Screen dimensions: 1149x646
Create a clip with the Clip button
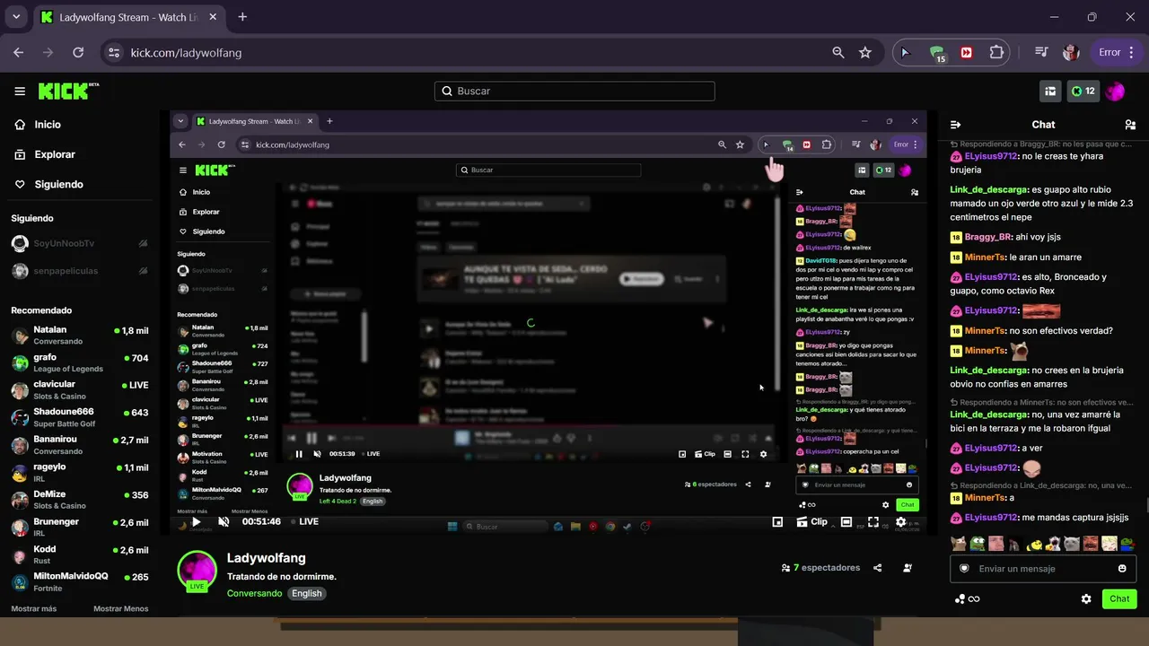812,521
